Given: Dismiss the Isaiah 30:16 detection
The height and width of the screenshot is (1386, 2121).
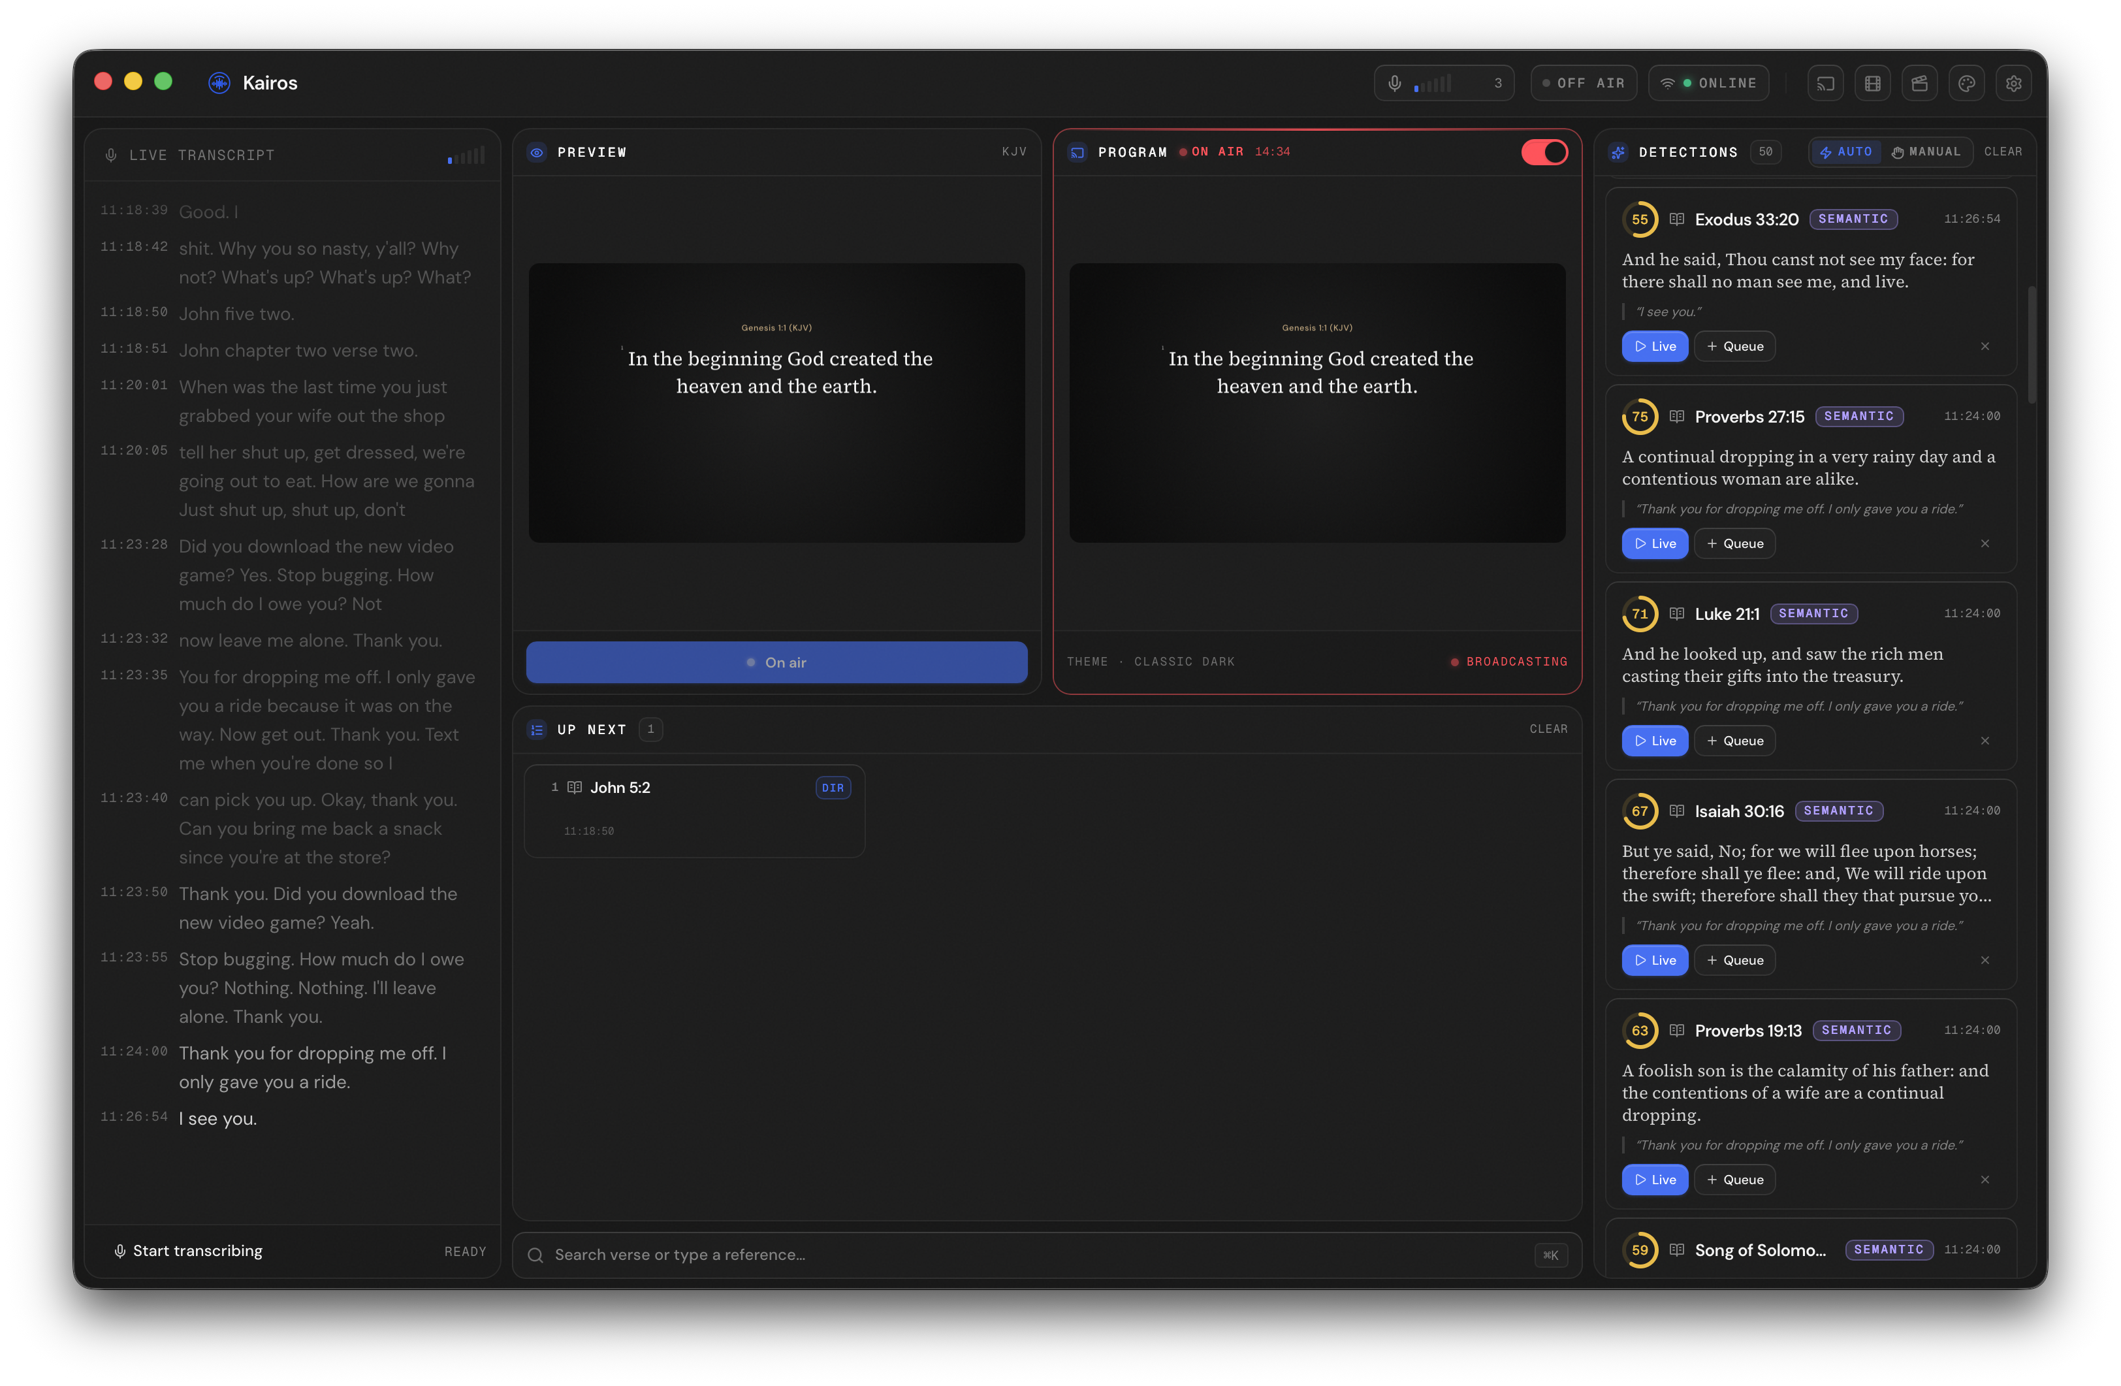Looking at the screenshot, I should [x=1985, y=960].
